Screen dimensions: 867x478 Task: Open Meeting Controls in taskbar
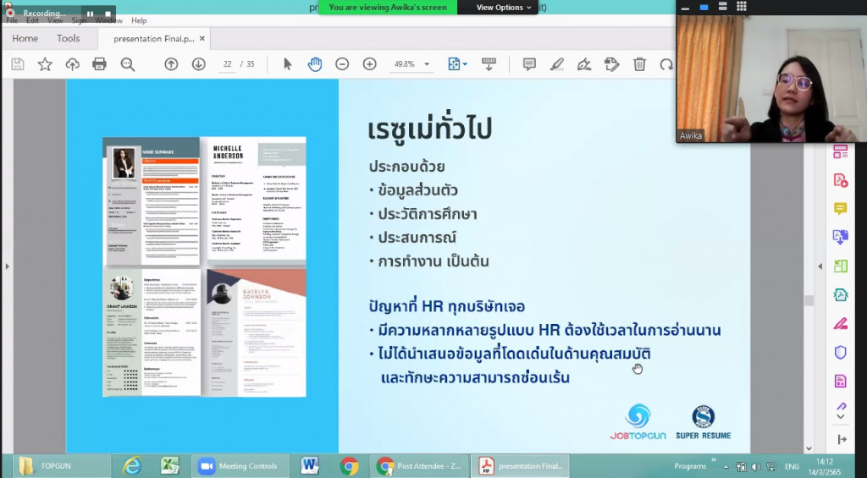239,466
